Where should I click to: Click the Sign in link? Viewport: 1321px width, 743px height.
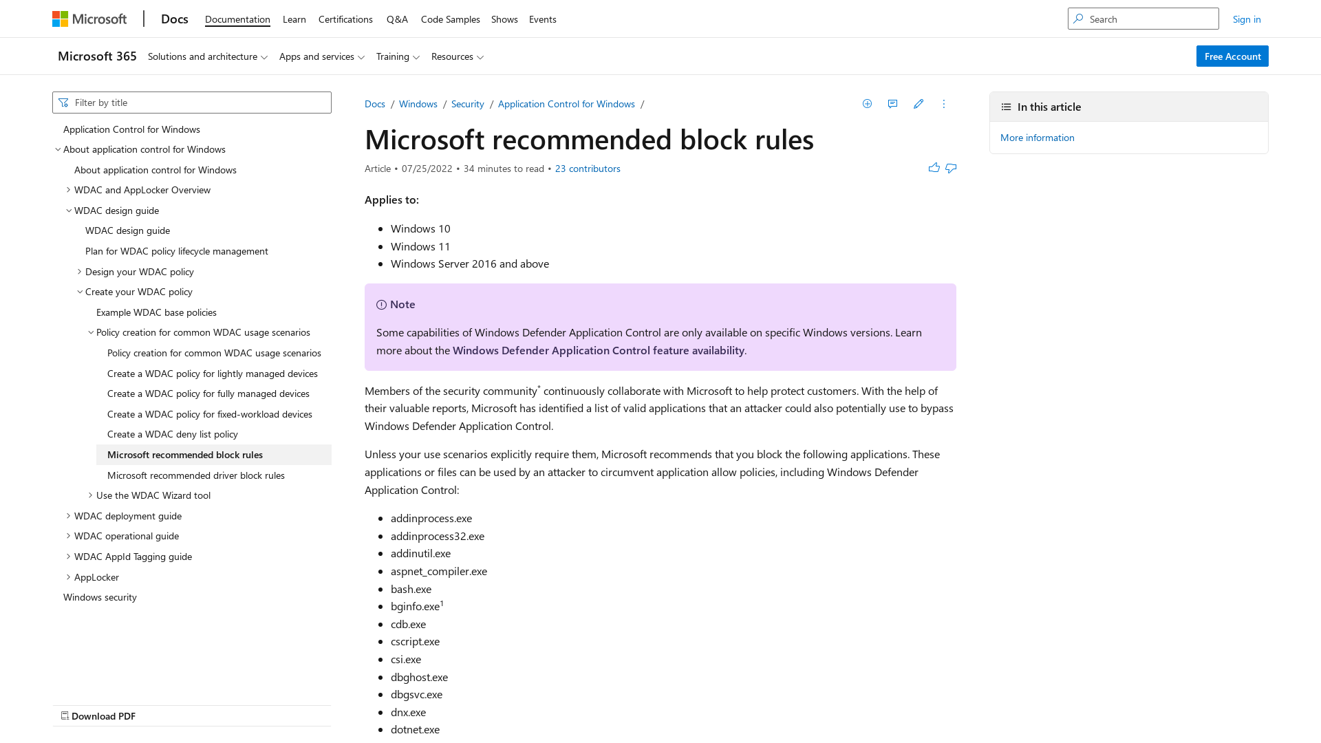(1247, 19)
